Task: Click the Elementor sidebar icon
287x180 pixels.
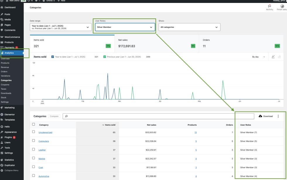Action: (x=2, y=114)
